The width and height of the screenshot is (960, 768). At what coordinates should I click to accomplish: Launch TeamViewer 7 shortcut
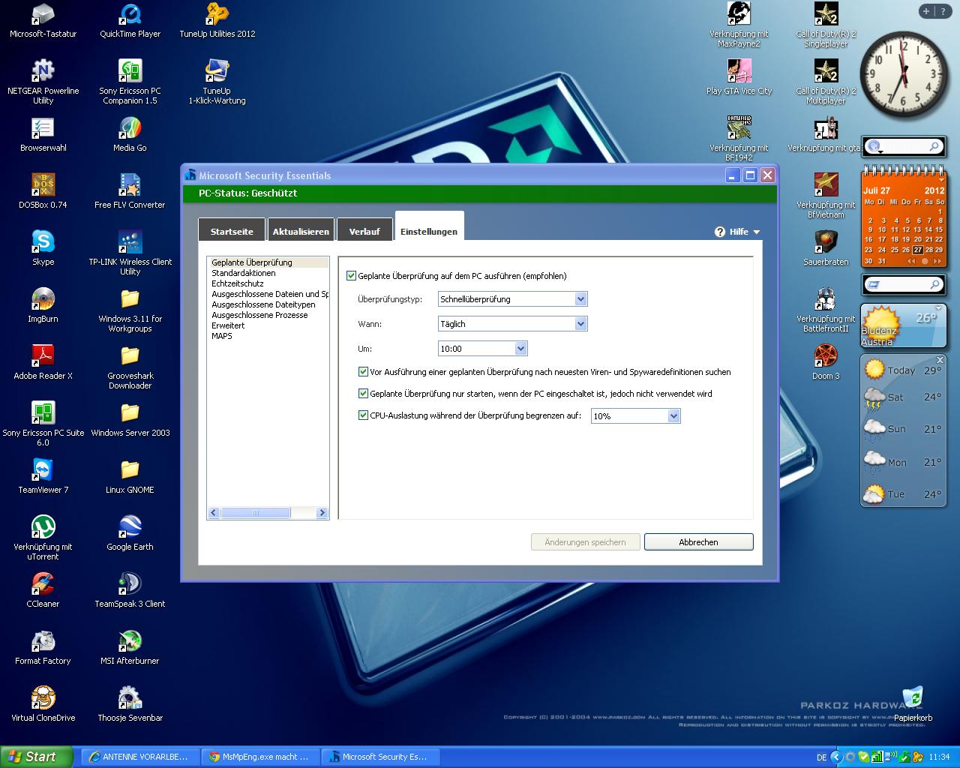[x=43, y=470]
